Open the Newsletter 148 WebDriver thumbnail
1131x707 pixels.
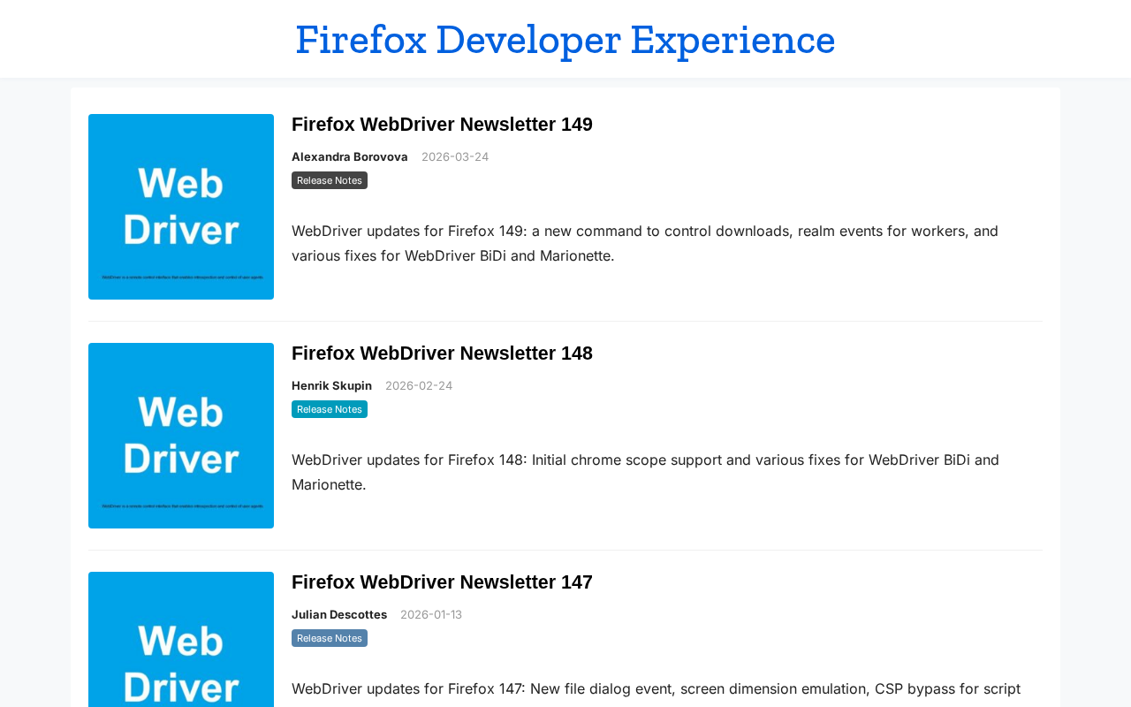[x=181, y=436]
